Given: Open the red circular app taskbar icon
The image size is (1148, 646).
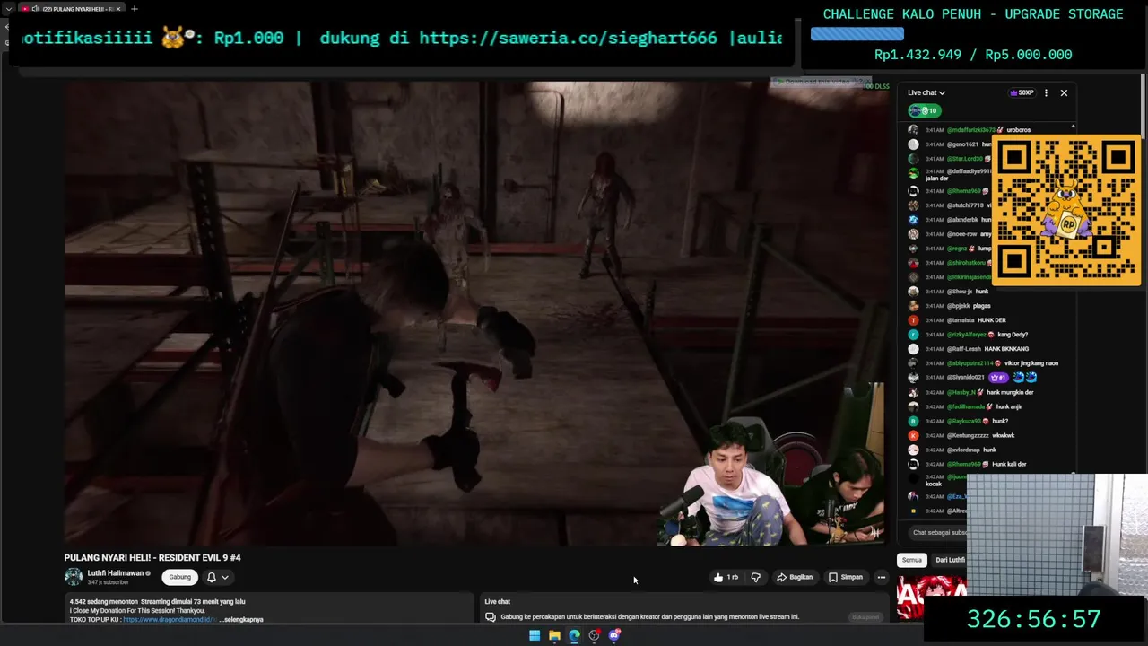Looking at the screenshot, I should pos(594,635).
